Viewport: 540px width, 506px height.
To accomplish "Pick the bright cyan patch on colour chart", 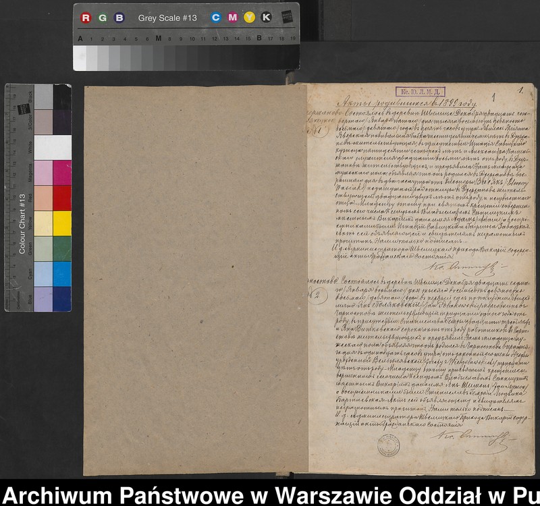I will tap(62, 274).
